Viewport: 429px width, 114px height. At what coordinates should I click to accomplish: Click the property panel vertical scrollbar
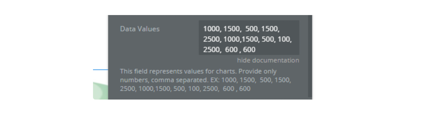point(310,56)
